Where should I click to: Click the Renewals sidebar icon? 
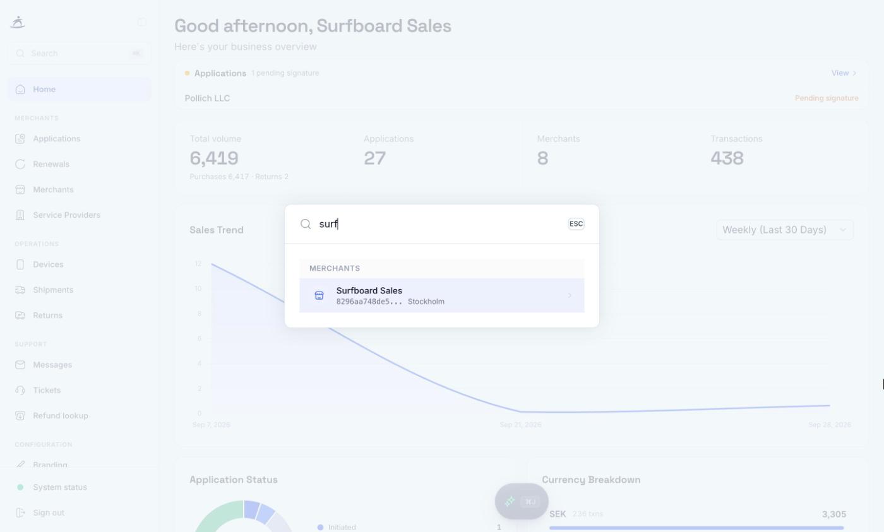(x=20, y=164)
